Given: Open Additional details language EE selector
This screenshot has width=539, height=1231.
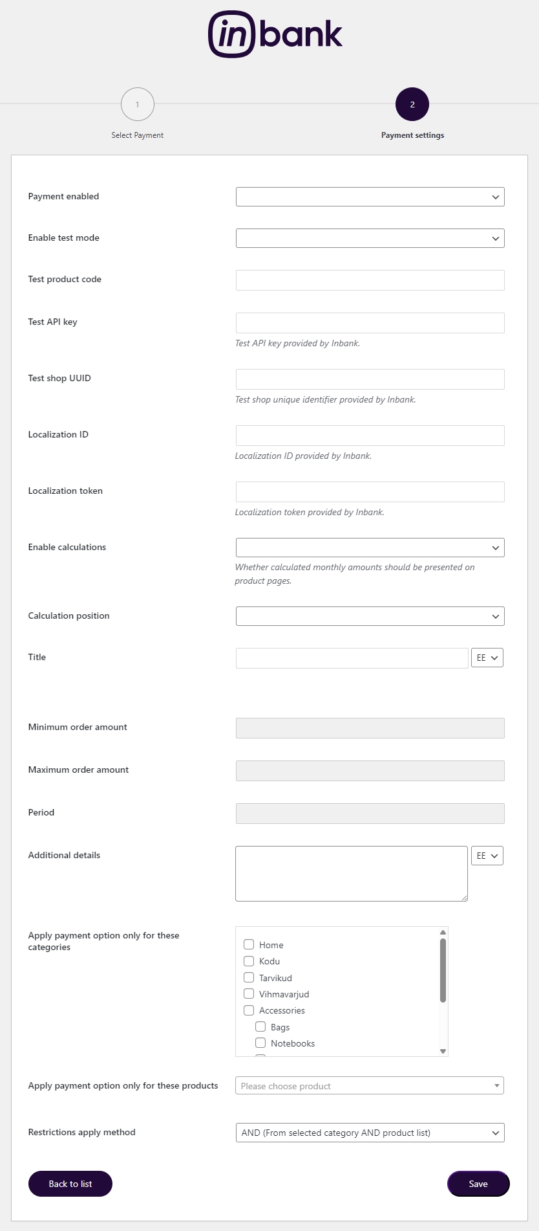Looking at the screenshot, I should [487, 856].
